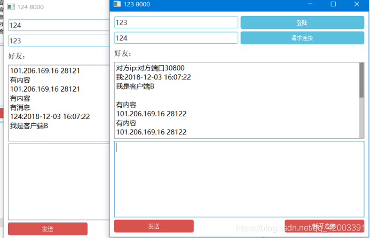Click the message compose area in window 123
370x238 pixels.
click(239, 179)
